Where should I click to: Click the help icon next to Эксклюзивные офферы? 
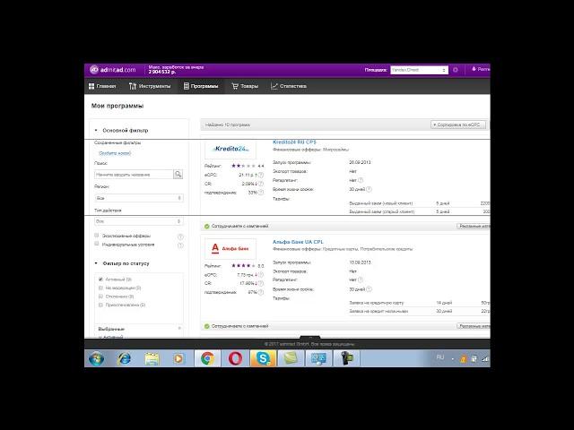pos(180,236)
